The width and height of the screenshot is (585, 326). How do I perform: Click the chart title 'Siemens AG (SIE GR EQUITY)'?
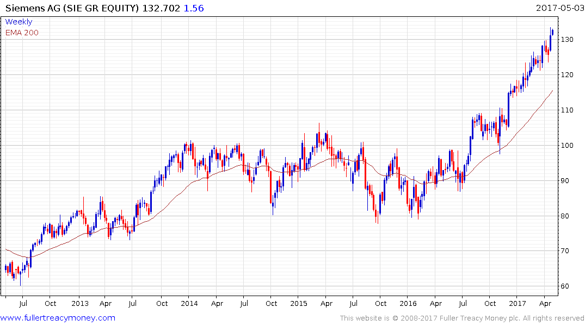click(72, 8)
